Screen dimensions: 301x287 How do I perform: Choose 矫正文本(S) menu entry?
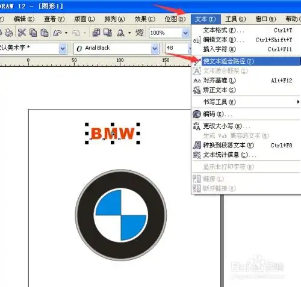tap(246, 90)
